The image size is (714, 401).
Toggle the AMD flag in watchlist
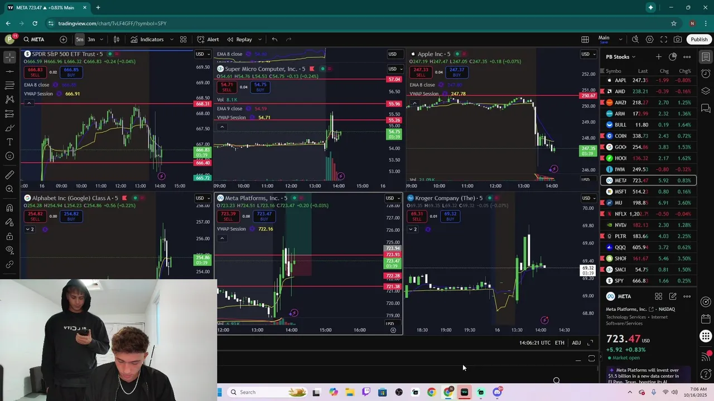pos(604,91)
